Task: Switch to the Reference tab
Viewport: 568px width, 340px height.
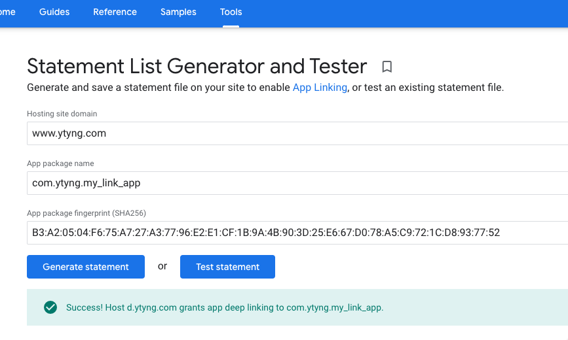Action: pos(115,12)
